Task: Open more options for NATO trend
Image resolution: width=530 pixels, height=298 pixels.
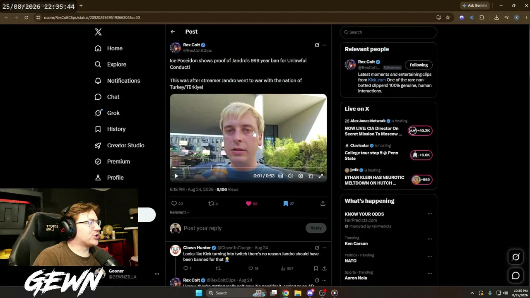Action: (430, 256)
